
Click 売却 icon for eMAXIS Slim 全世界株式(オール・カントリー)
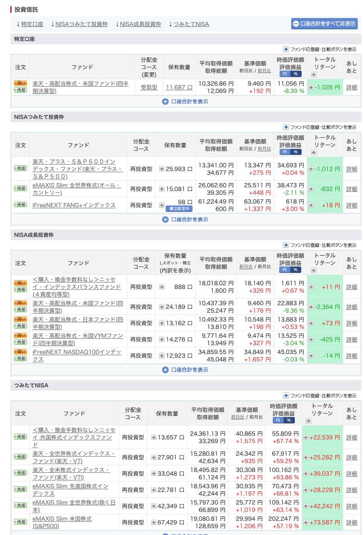coord(20,189)
